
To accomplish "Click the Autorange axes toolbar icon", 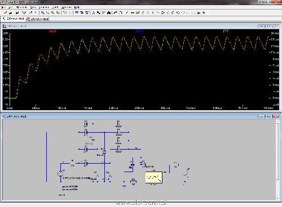I will pyautogui.click(x=65, y=12).
